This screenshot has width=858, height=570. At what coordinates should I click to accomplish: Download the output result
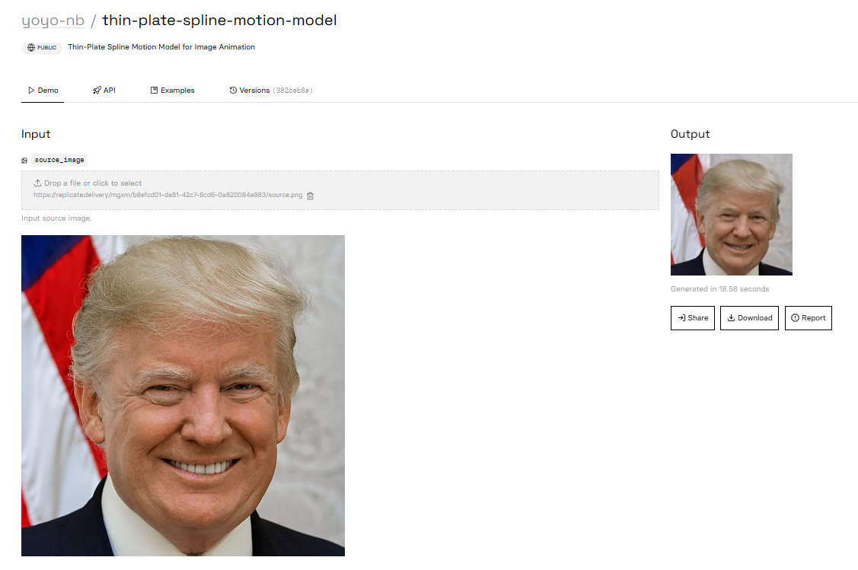(x=749, y=318)
